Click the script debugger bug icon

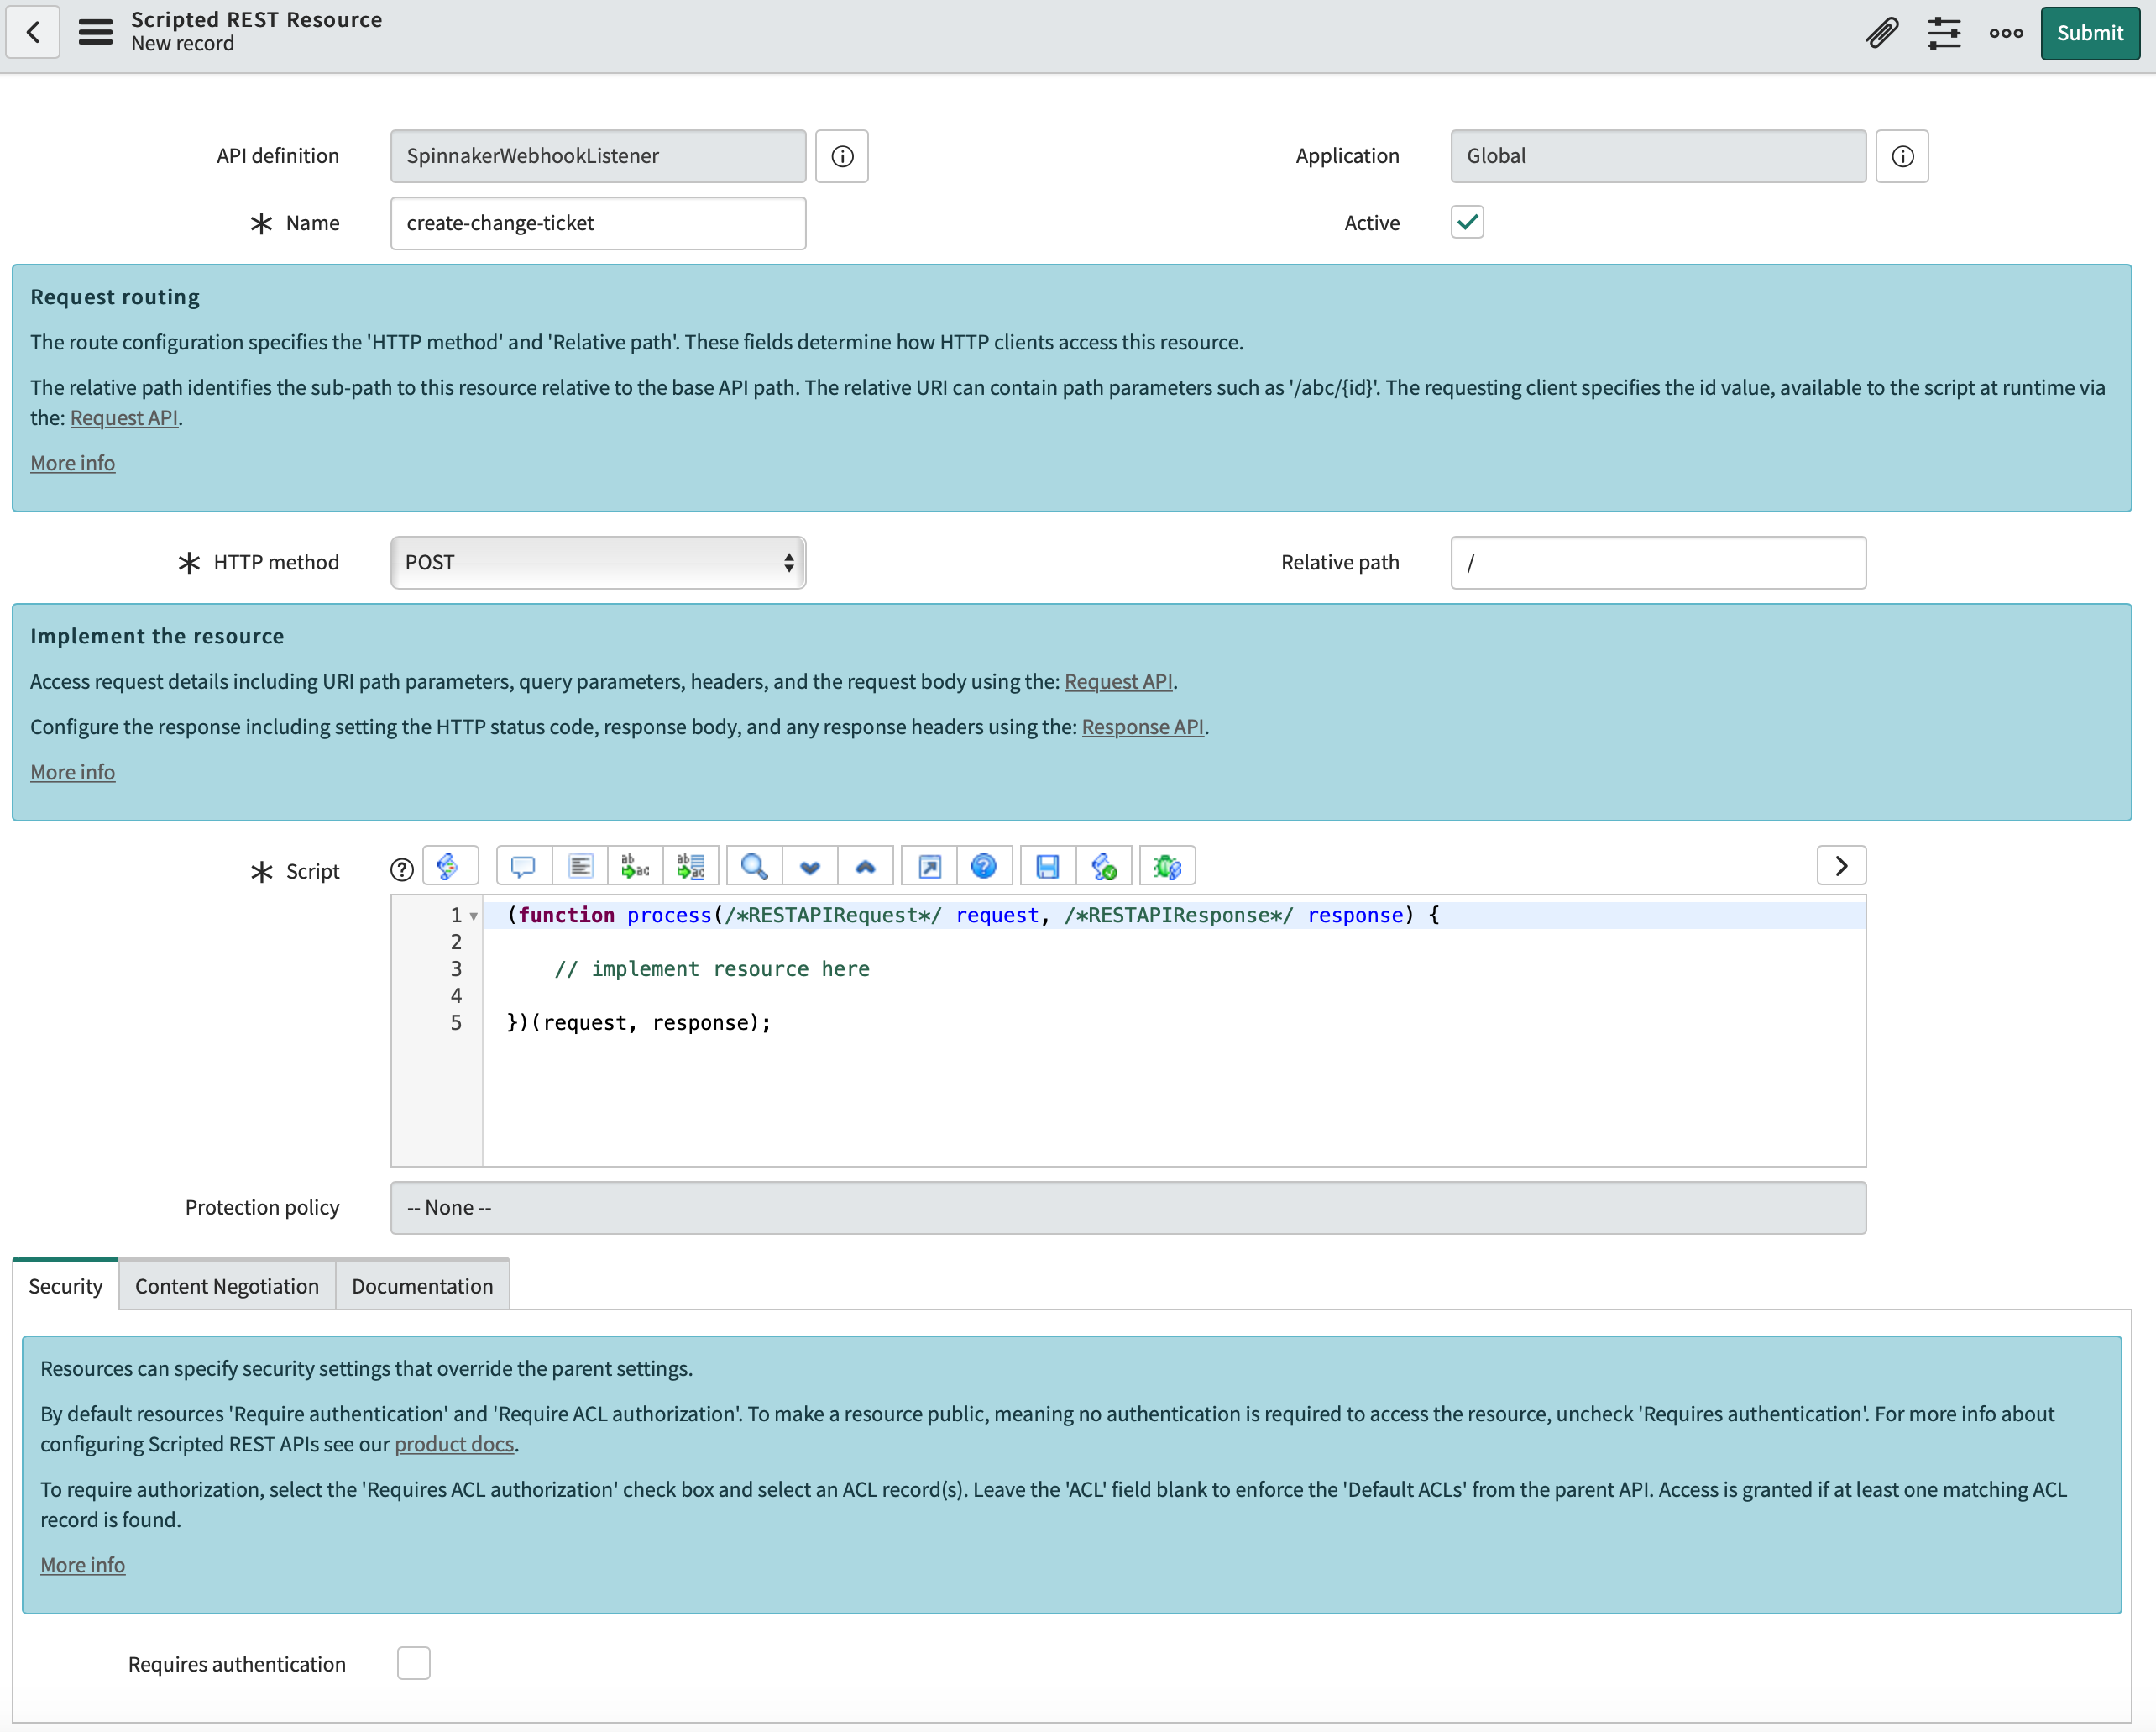pos(1166,867)
